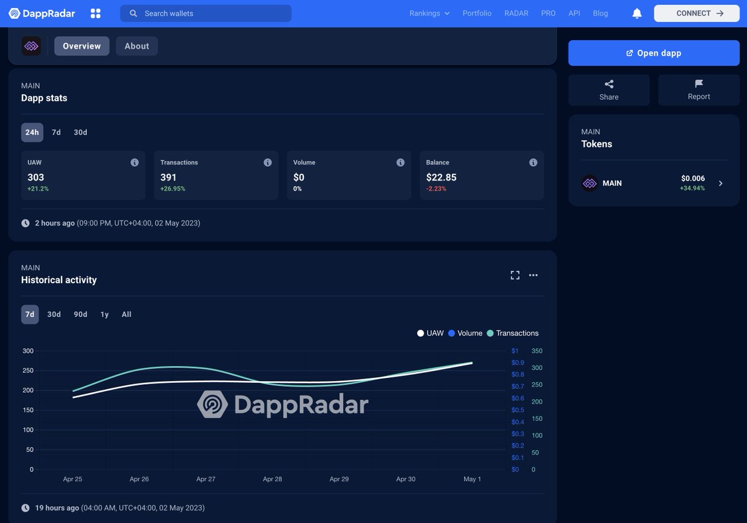Screen dimensions: 747x523
Task: Open Blog from the top navigation
Action: (x=600, y=13)
